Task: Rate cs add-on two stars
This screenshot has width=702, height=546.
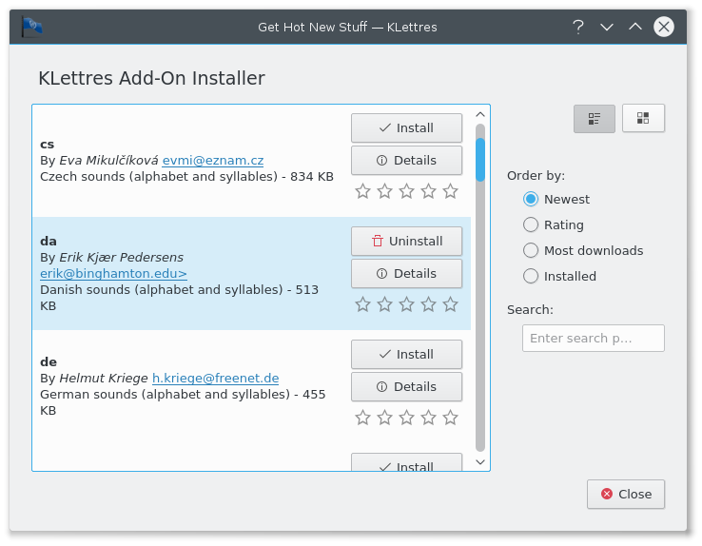Action: pyautogui.click(x=384, y=191)
